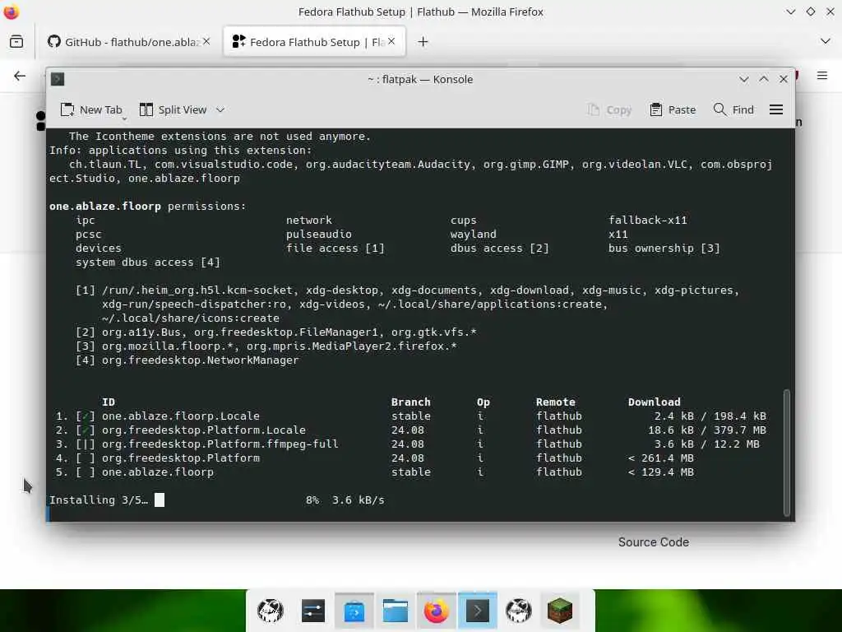Click the '3.6 kB/s' download speed
The height and width of the screenshot is (632, 842).
359,500
